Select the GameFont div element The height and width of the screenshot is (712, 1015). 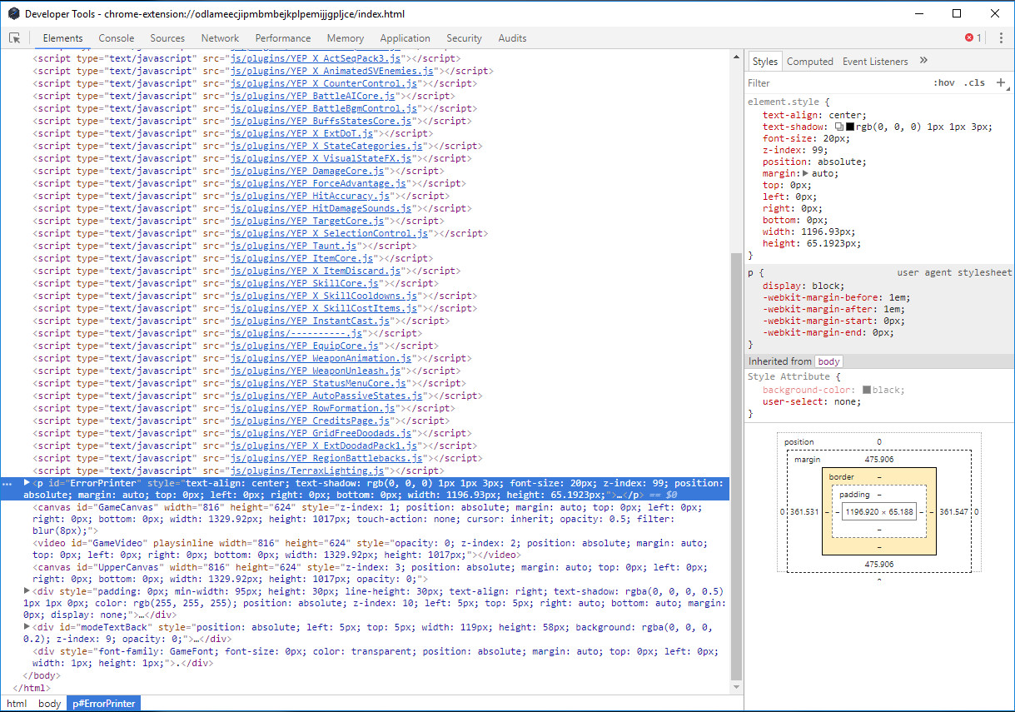click(376, 657)
